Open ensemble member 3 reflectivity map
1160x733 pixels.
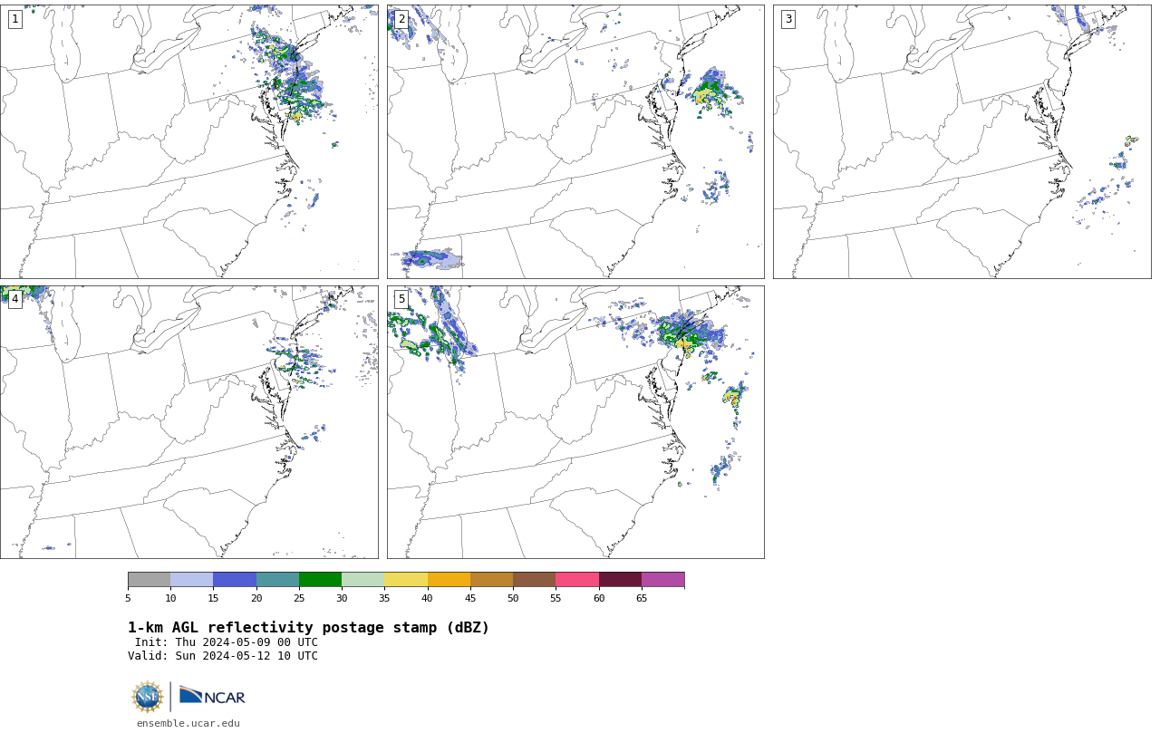[962, 141]
